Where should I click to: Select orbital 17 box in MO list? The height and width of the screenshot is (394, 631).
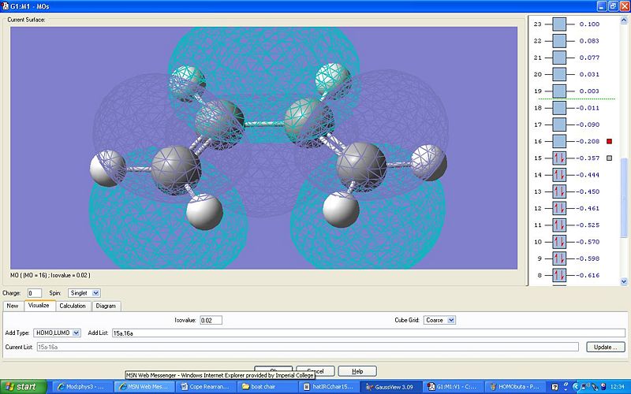(559, 125)
